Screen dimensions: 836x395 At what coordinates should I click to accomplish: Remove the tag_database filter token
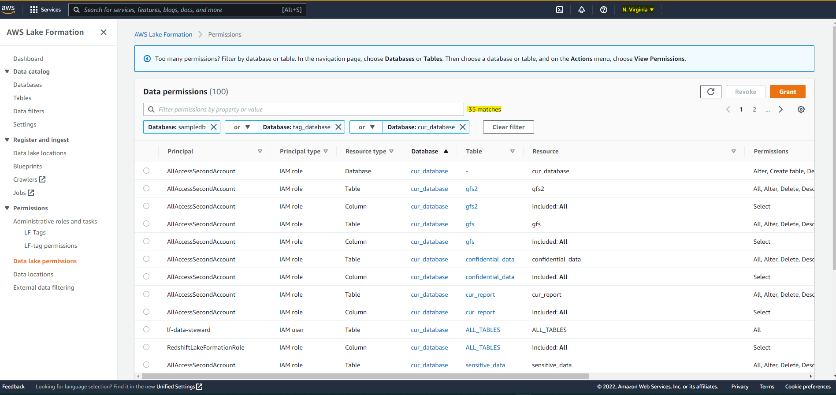coord(338,127)
